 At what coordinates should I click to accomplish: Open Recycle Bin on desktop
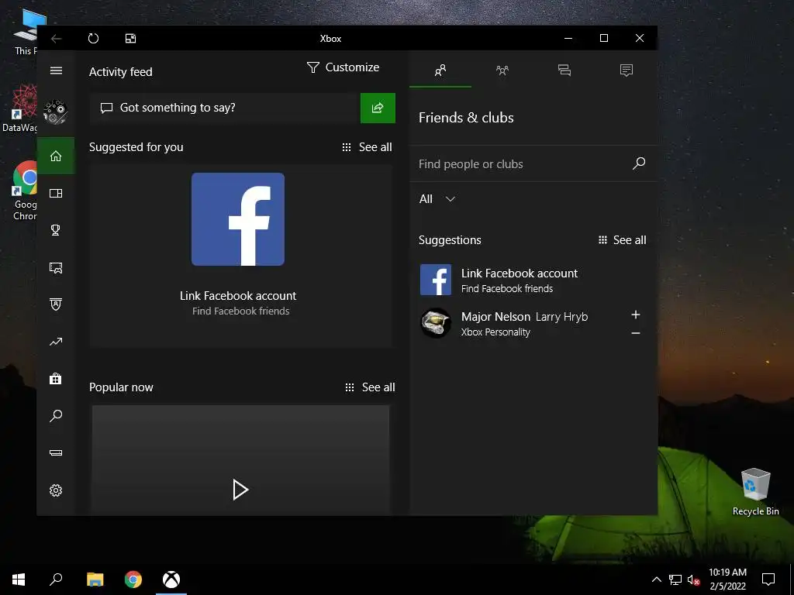(x=755, y=491)
